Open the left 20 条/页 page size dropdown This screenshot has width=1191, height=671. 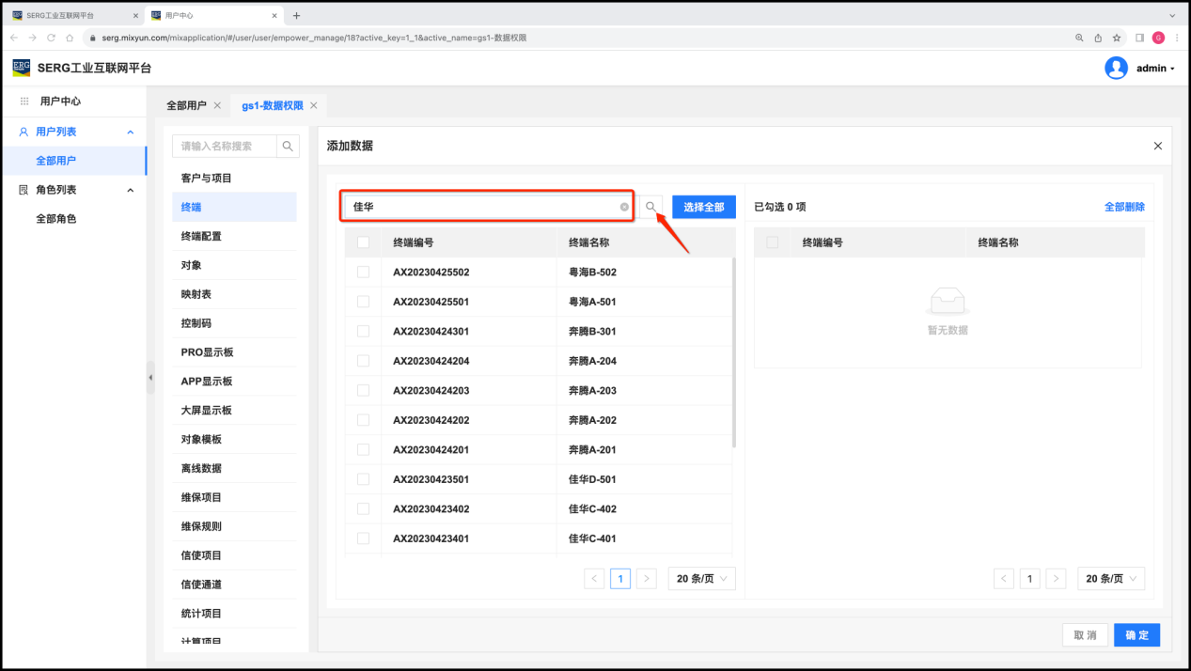coord(701,579)
